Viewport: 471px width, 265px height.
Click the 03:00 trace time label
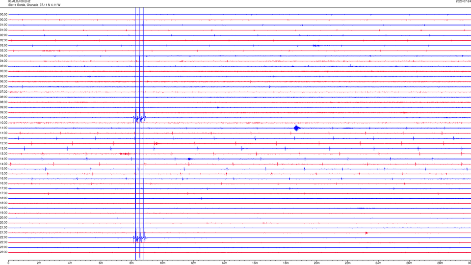point(4,45)
